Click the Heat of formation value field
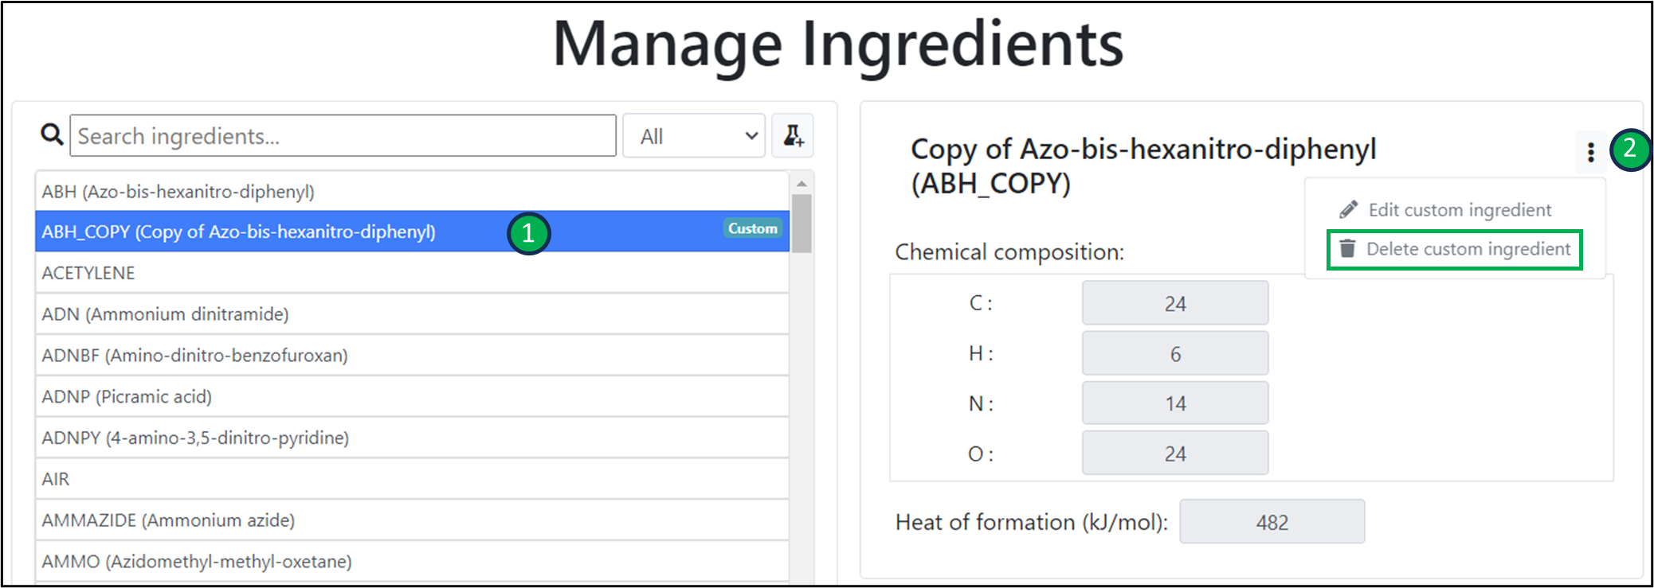This screenshot has width=1654, height=588. pos(1272,522)
